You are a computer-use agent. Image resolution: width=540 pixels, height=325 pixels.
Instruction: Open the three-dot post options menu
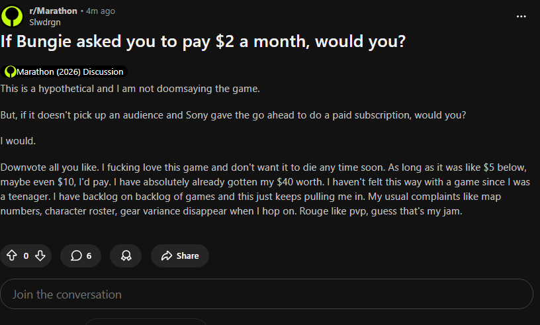click(x=521, y=16)
